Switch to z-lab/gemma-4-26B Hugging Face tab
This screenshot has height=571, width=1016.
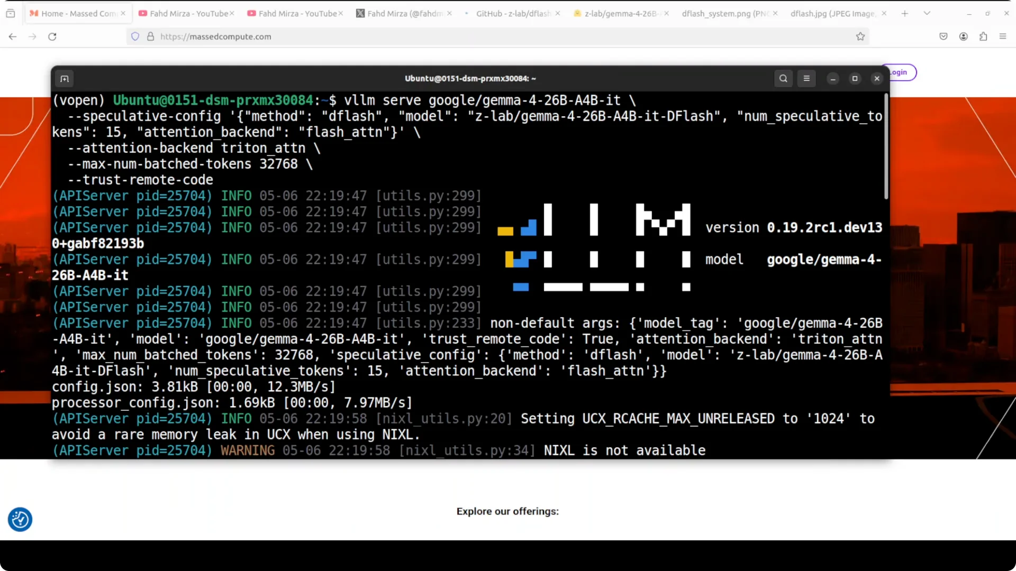pos(621,13)
